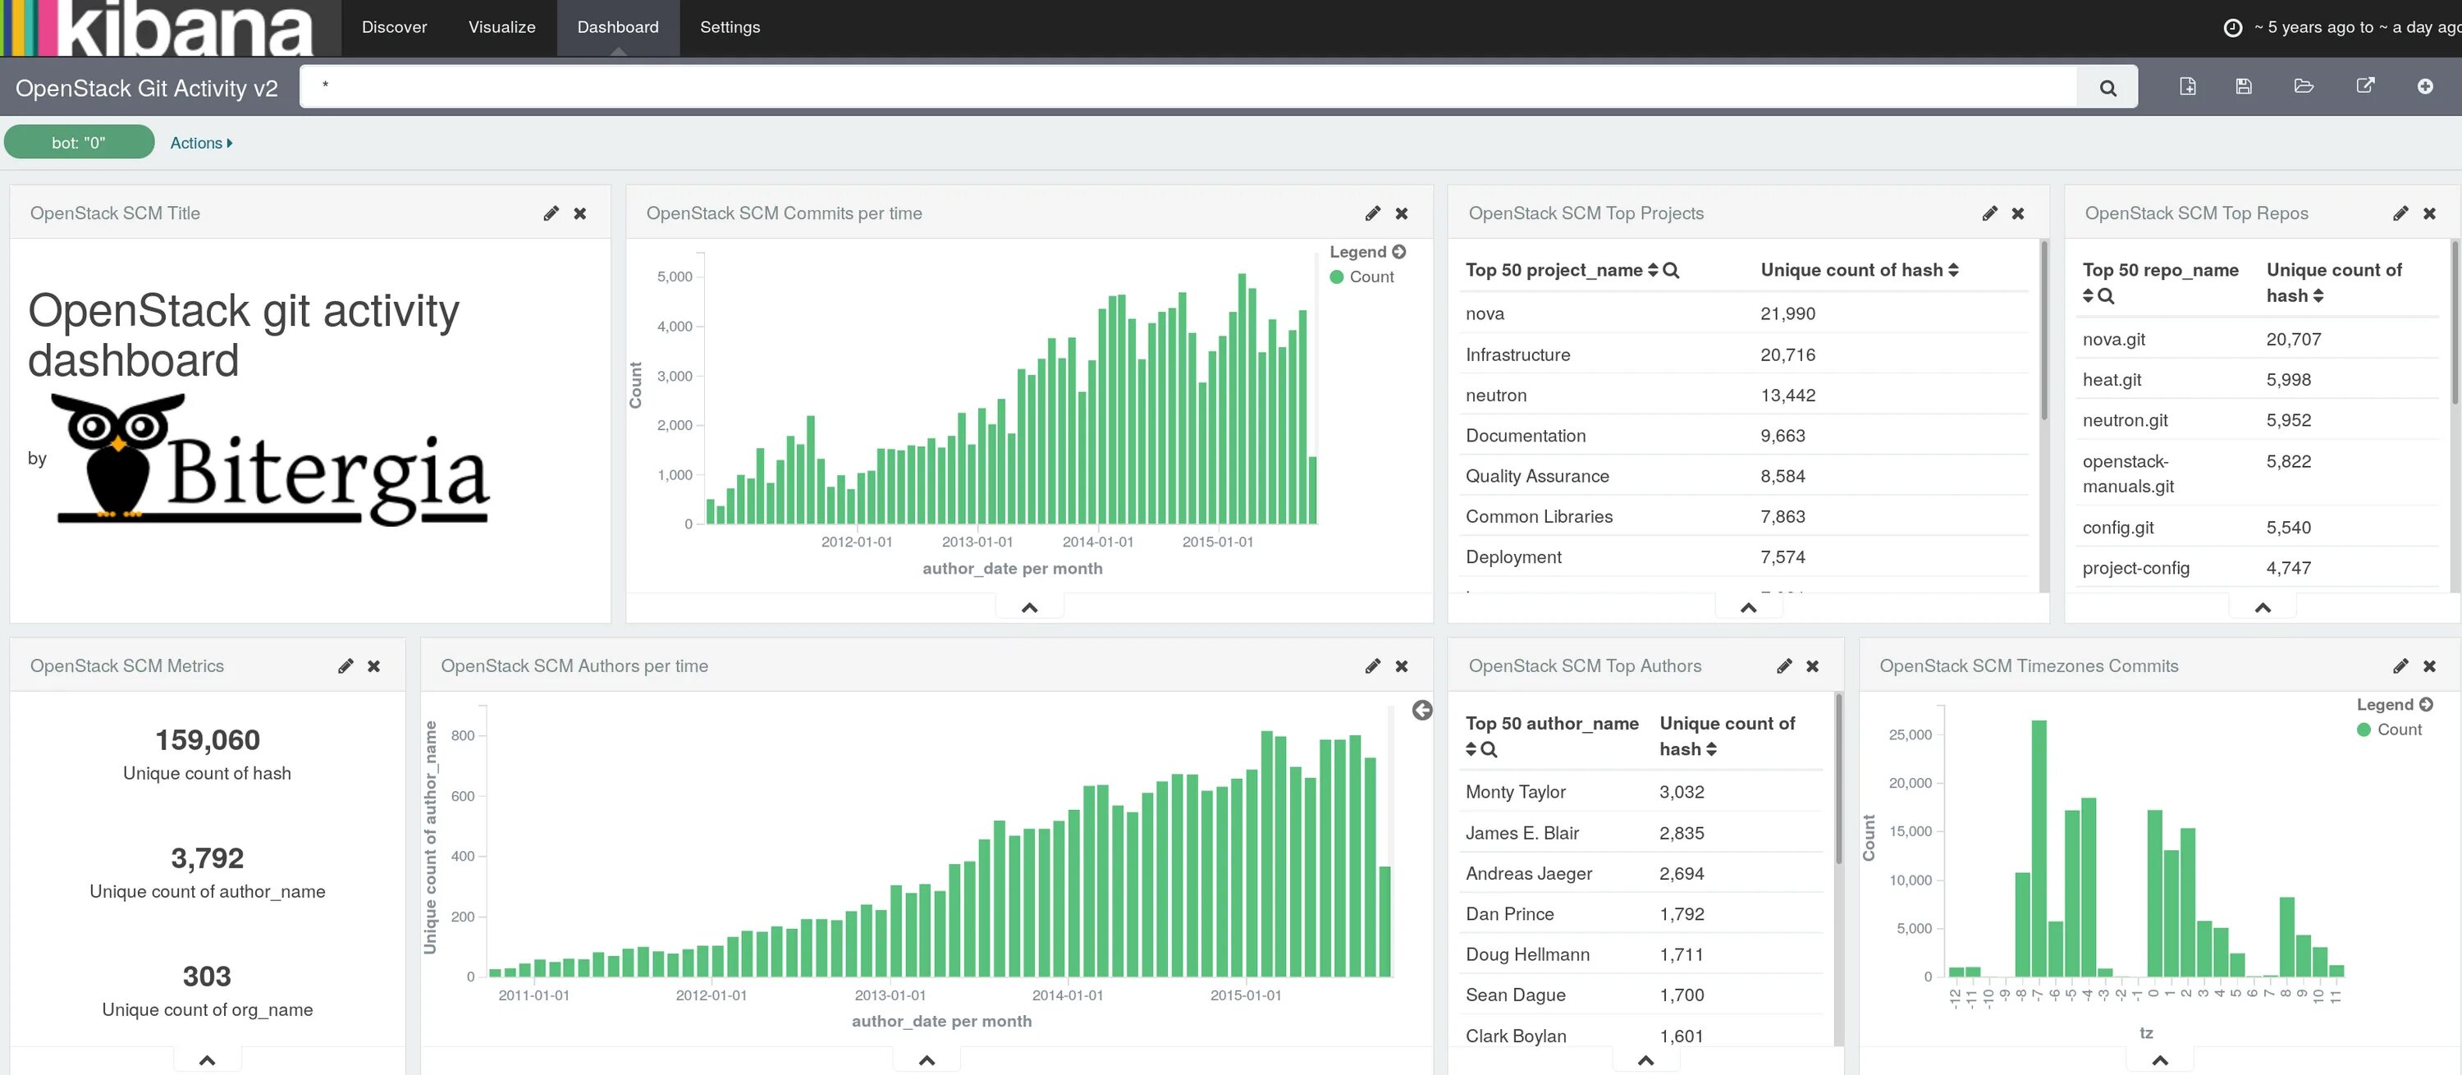Switch to the Visualize tab
Viewport: 2462px width, 1075px height.
click(501, 27)
